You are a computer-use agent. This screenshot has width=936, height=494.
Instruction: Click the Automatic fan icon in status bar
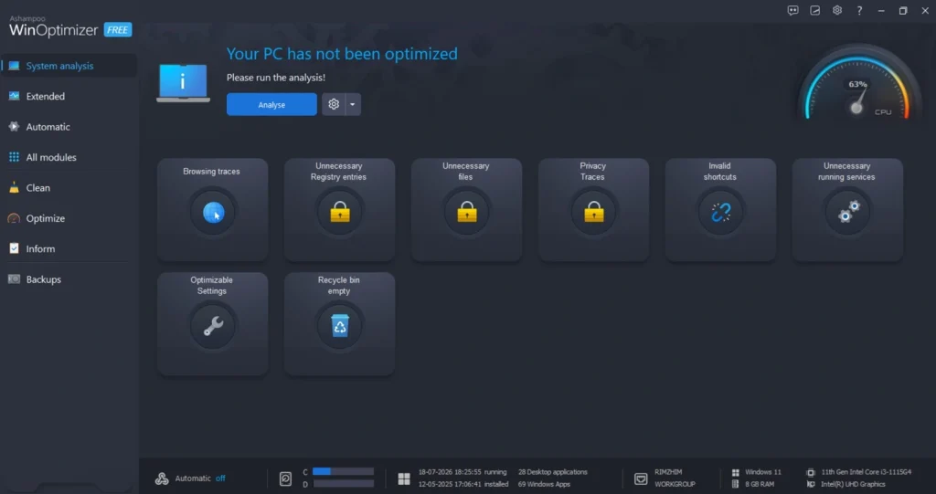coord(162,478)
